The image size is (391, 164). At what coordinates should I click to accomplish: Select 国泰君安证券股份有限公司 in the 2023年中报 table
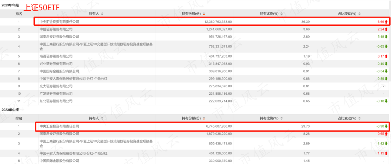click(59, 134)
